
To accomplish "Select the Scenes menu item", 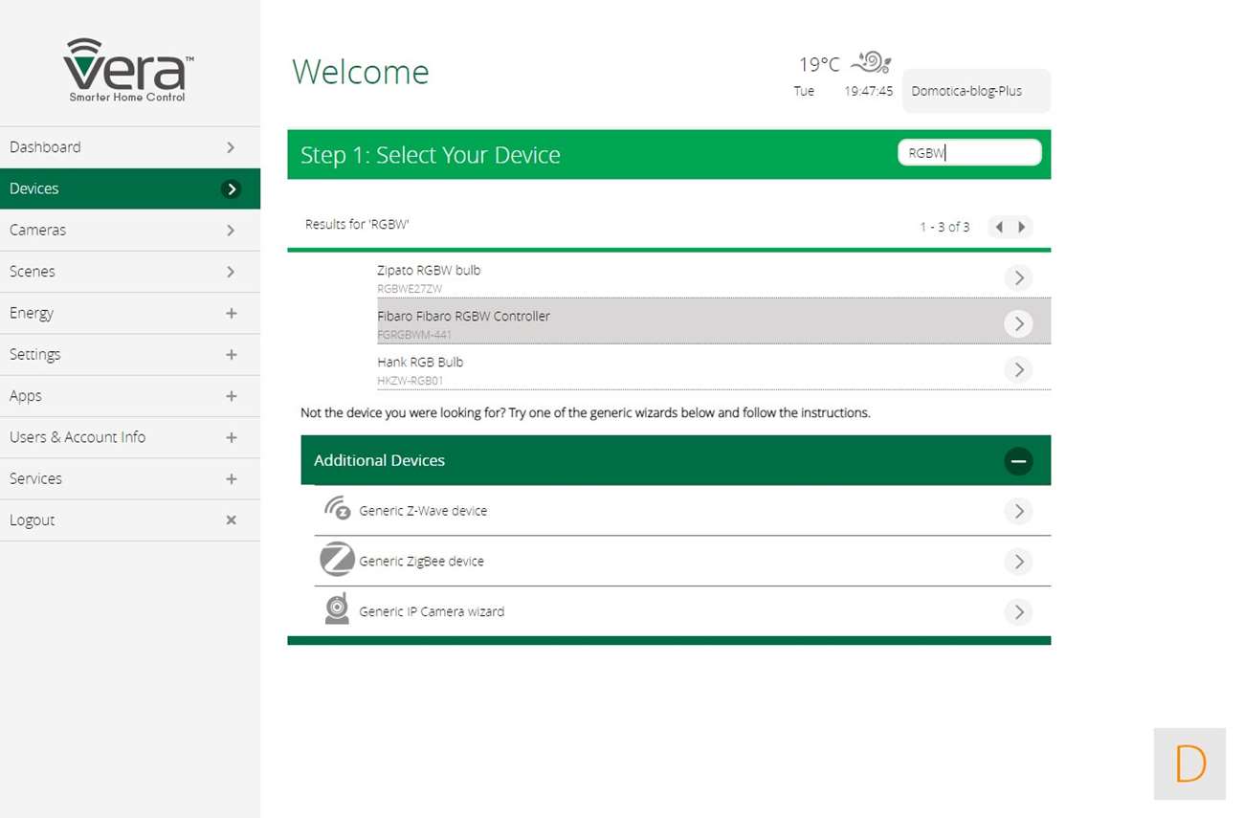I will point(129,272).
